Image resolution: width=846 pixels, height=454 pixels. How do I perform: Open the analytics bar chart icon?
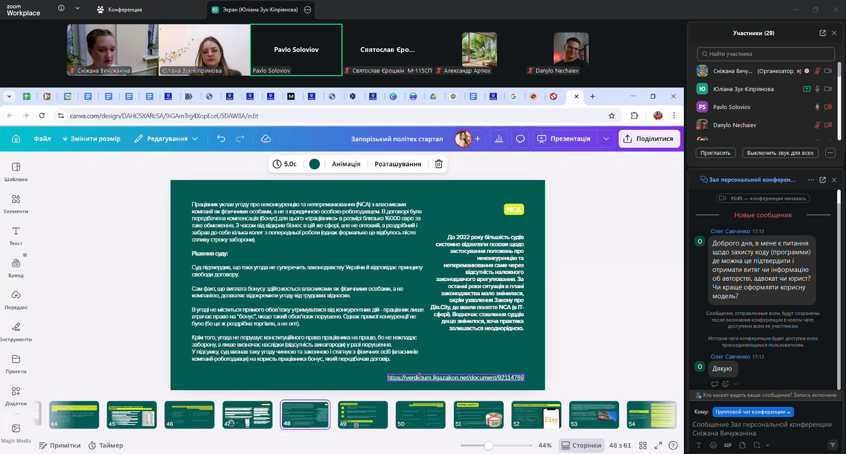point(499,139)
